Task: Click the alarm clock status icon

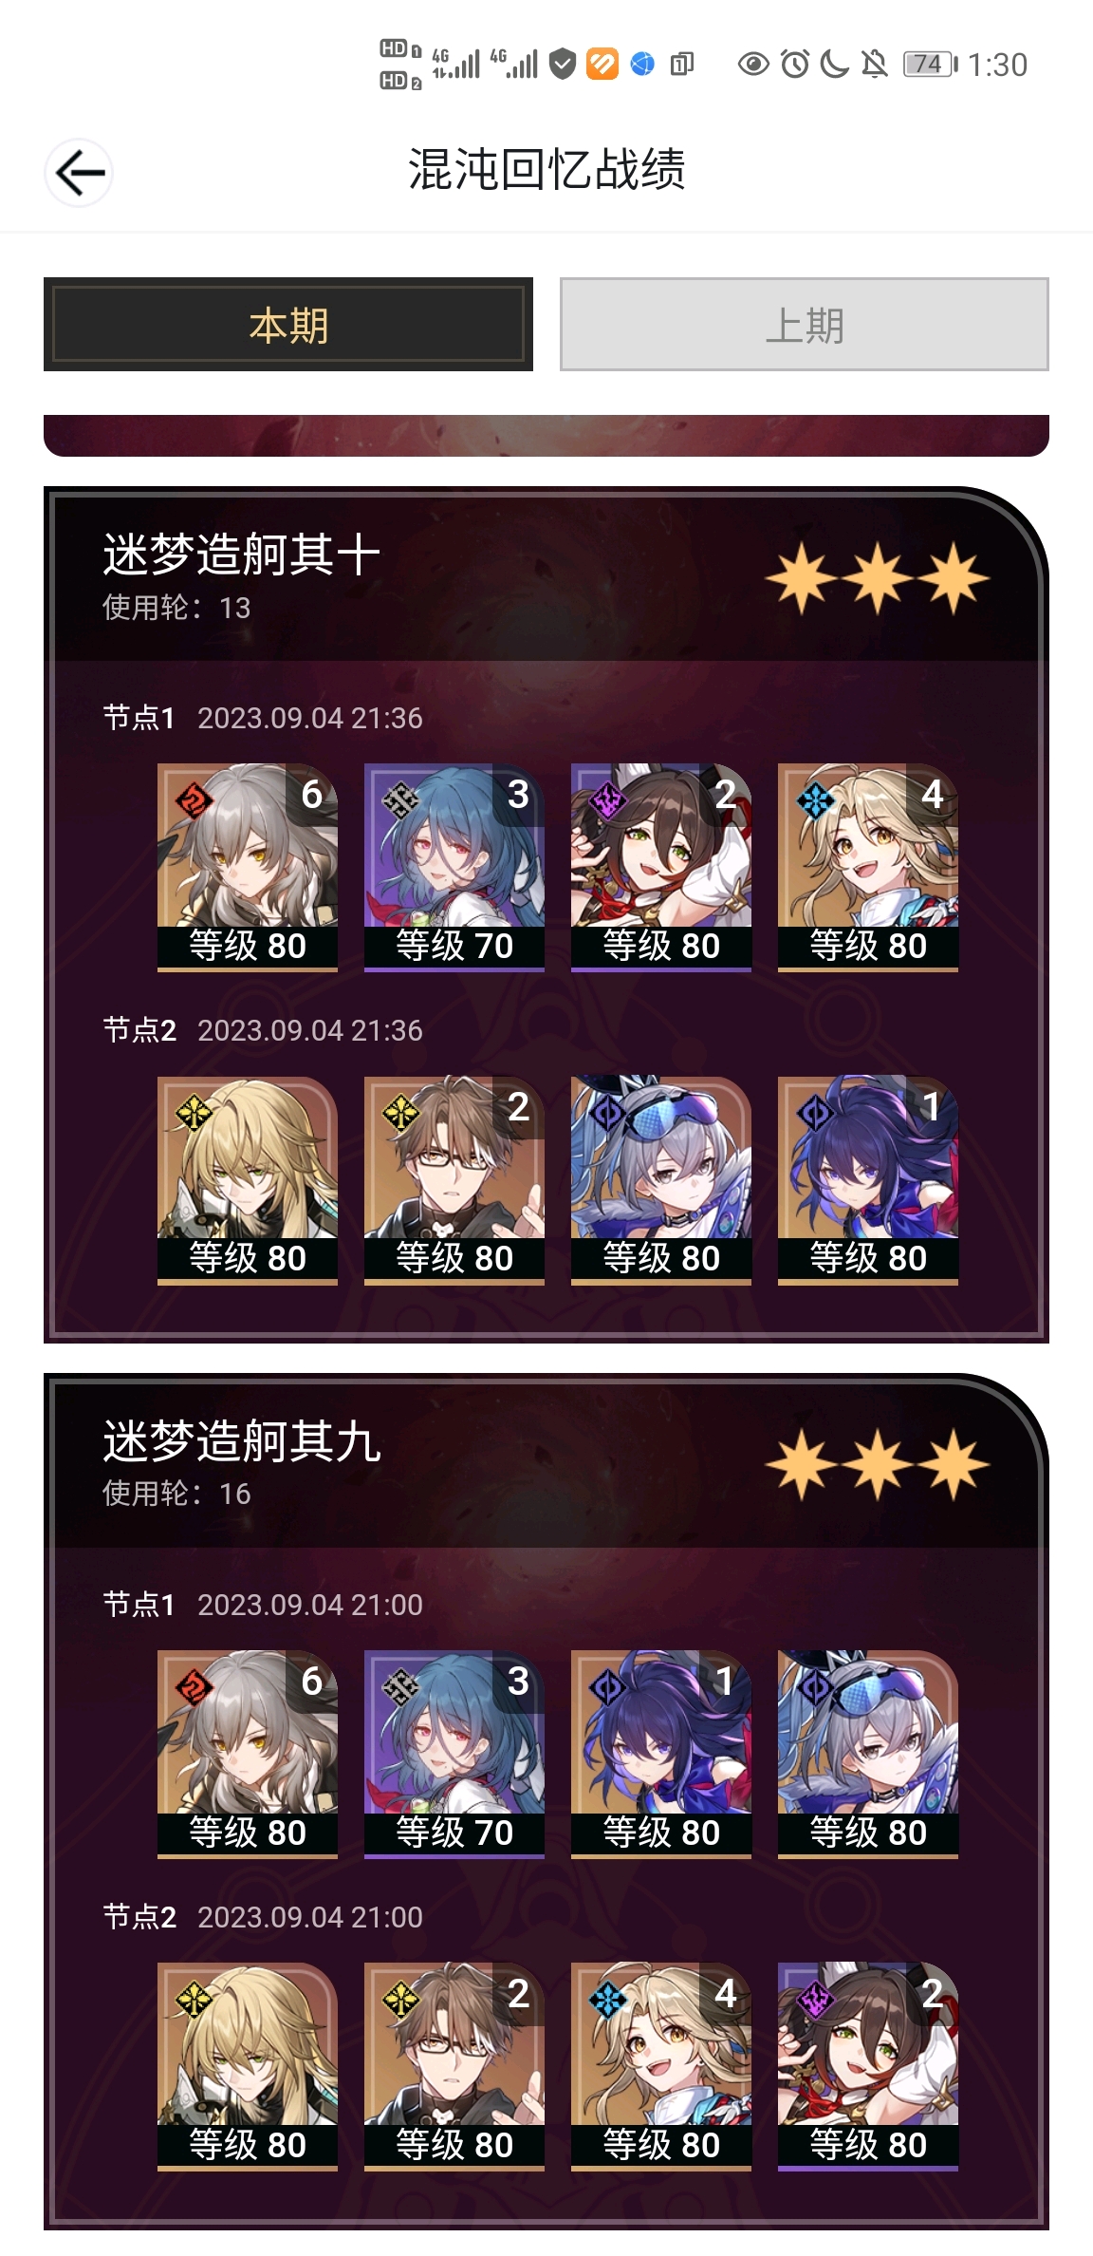Action: coord(795,65)
